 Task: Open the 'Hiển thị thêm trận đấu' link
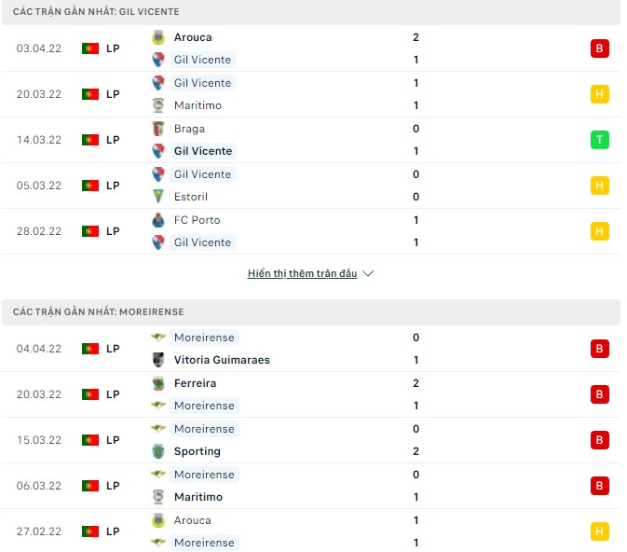pos(303,274)
